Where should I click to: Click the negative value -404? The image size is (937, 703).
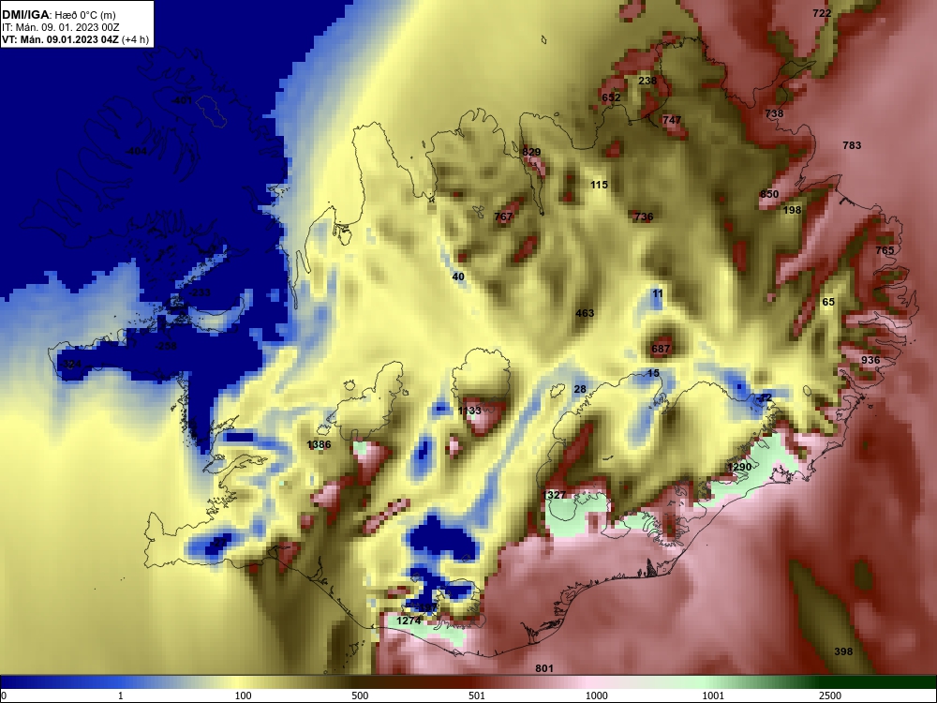tap(136, 151)
